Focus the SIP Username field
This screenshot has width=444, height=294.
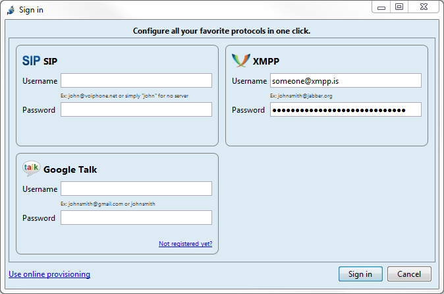pos(136,80)
